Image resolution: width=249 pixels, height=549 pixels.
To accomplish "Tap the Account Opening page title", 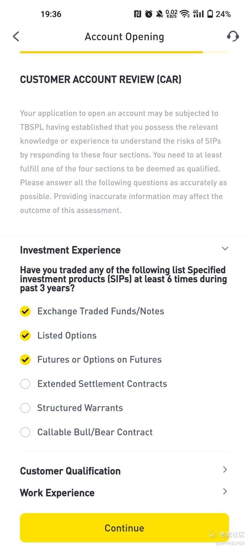I will 124,37.
